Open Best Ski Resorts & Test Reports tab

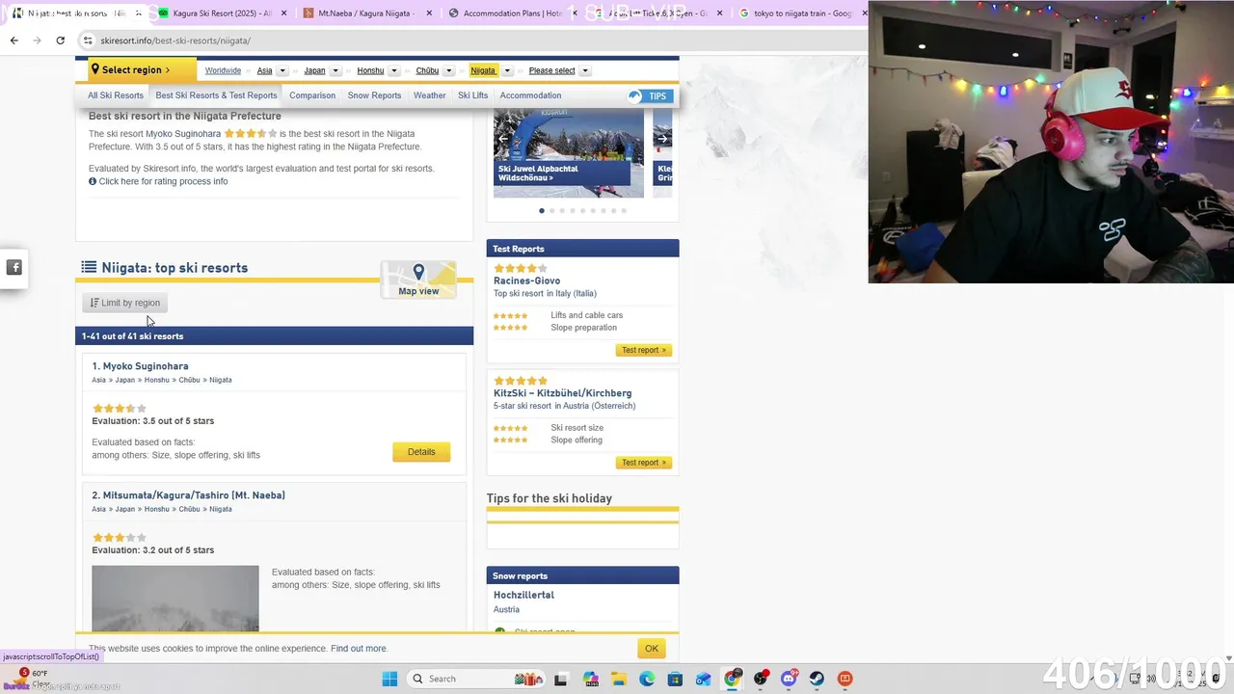216,95
